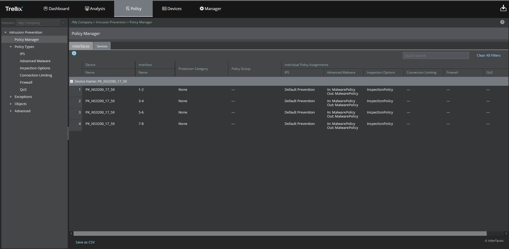Click the blue info icon
Screen dimensions: 509x249
[x=74, y=53]
